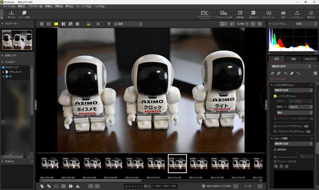Switch to the 情報 tab
Image resolution: width=319 pixels, height=190 pixels.
click(293, 59)
